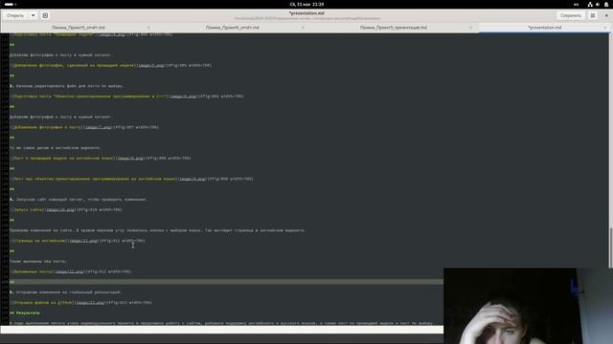Select the *presentation.md tab
This screenshot has width=613, height=344.
[545, 28]
